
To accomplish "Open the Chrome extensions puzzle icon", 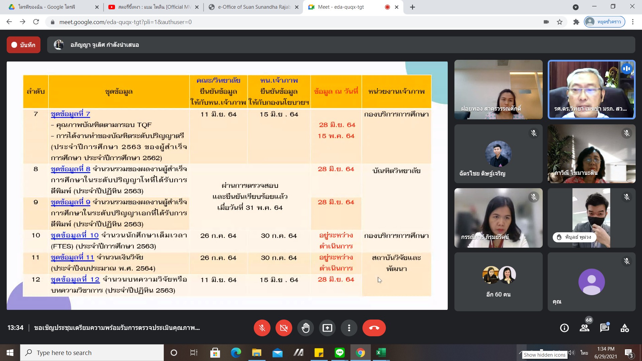I will click(576, 22).
